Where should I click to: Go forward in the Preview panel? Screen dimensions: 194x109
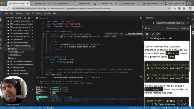pos(150,23)
